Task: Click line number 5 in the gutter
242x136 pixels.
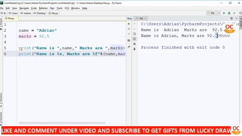Action: point(5,48)
